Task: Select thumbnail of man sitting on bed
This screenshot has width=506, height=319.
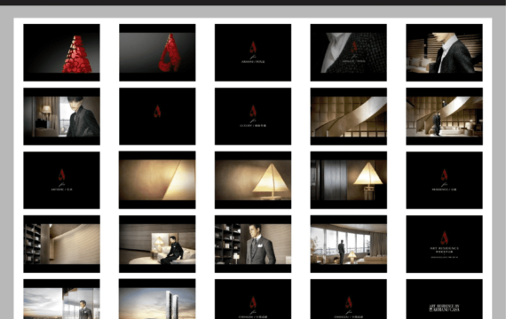Action: [157, 244]
